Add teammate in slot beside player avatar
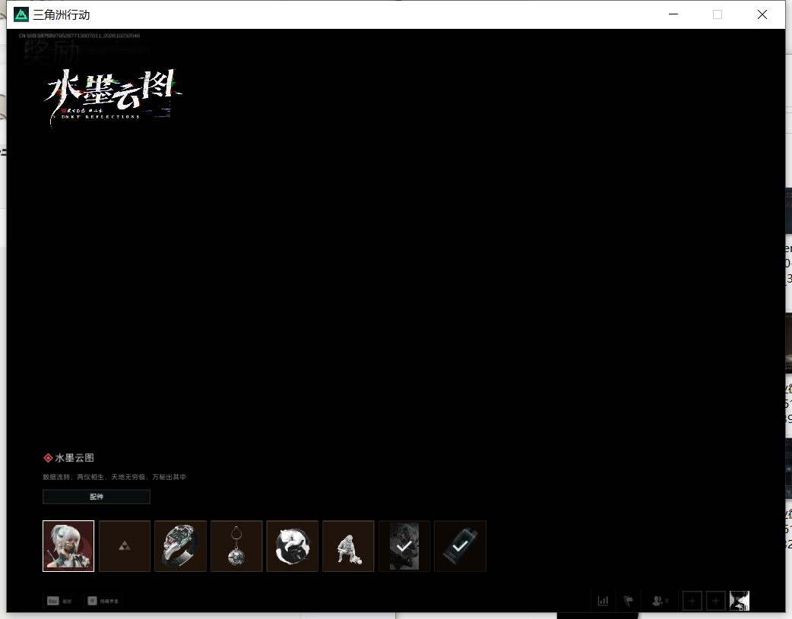The image size is (792, 619). coord(716,601)
